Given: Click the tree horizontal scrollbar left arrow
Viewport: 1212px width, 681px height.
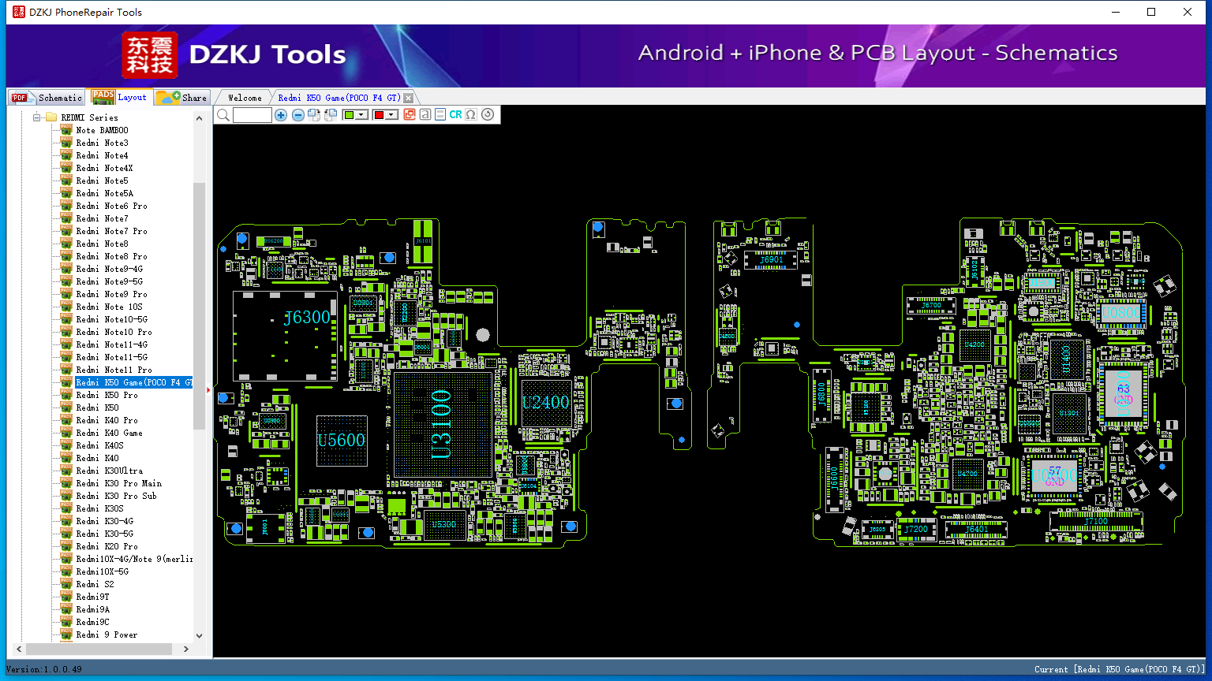Looking at the screenshot, I should click(19, 649).
